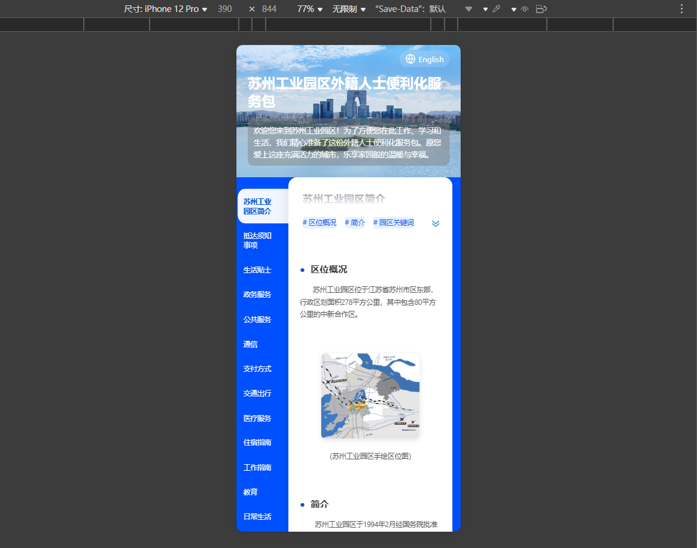Click the device rotate icon in toolbar
Screen dimensions: 697x548
[x=541, y=9]
